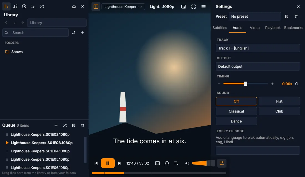
Task: Switch to the Playback tab
Action: 273,28
